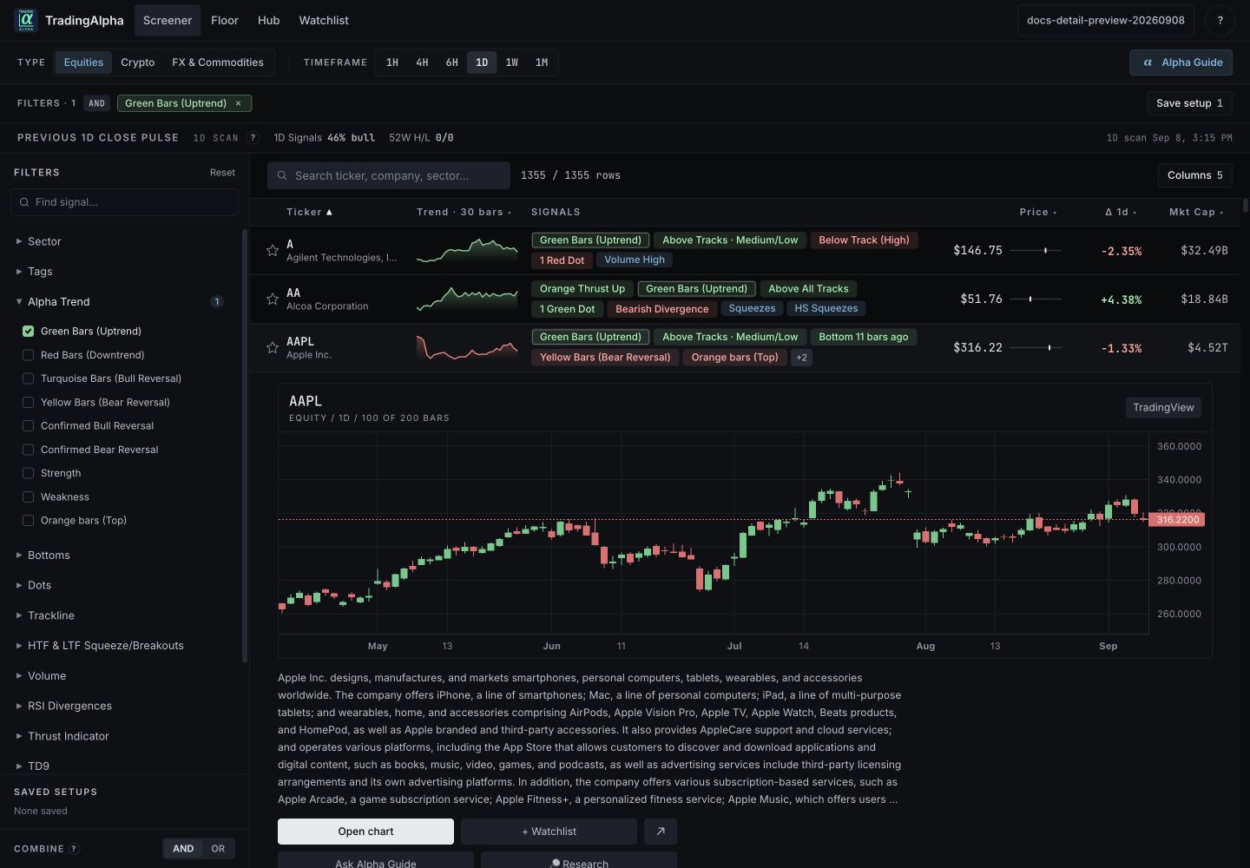Sort by the Ticker column header
This screenshot has width=1250, height=868.
(x=309, y=212)
